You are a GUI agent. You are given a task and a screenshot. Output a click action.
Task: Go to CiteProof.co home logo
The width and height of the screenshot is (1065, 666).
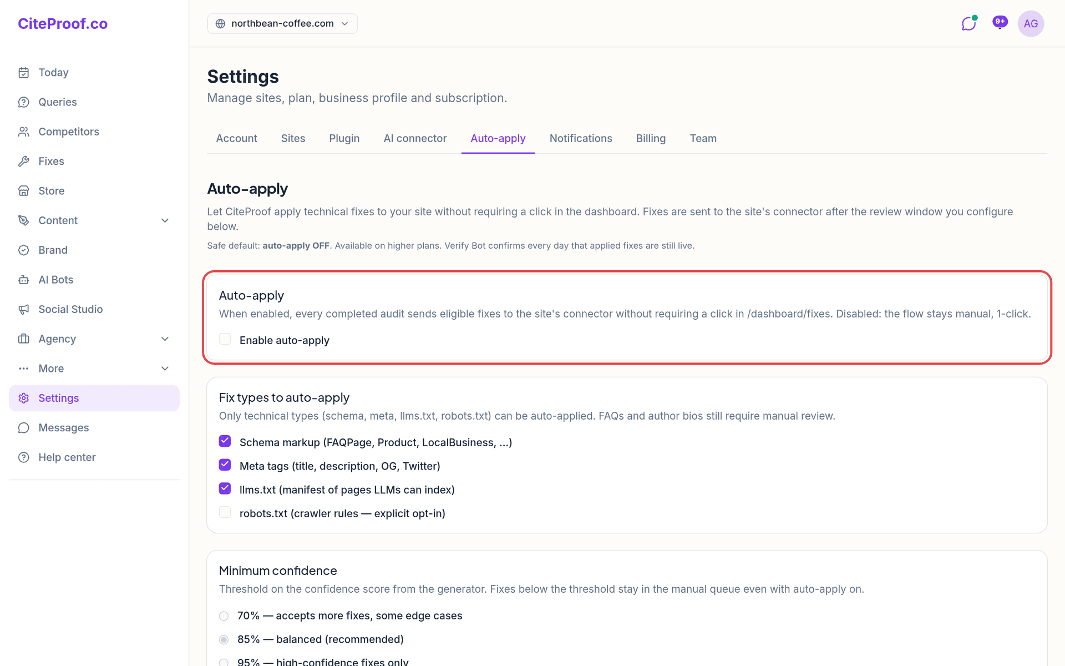[x=63, y=23]
